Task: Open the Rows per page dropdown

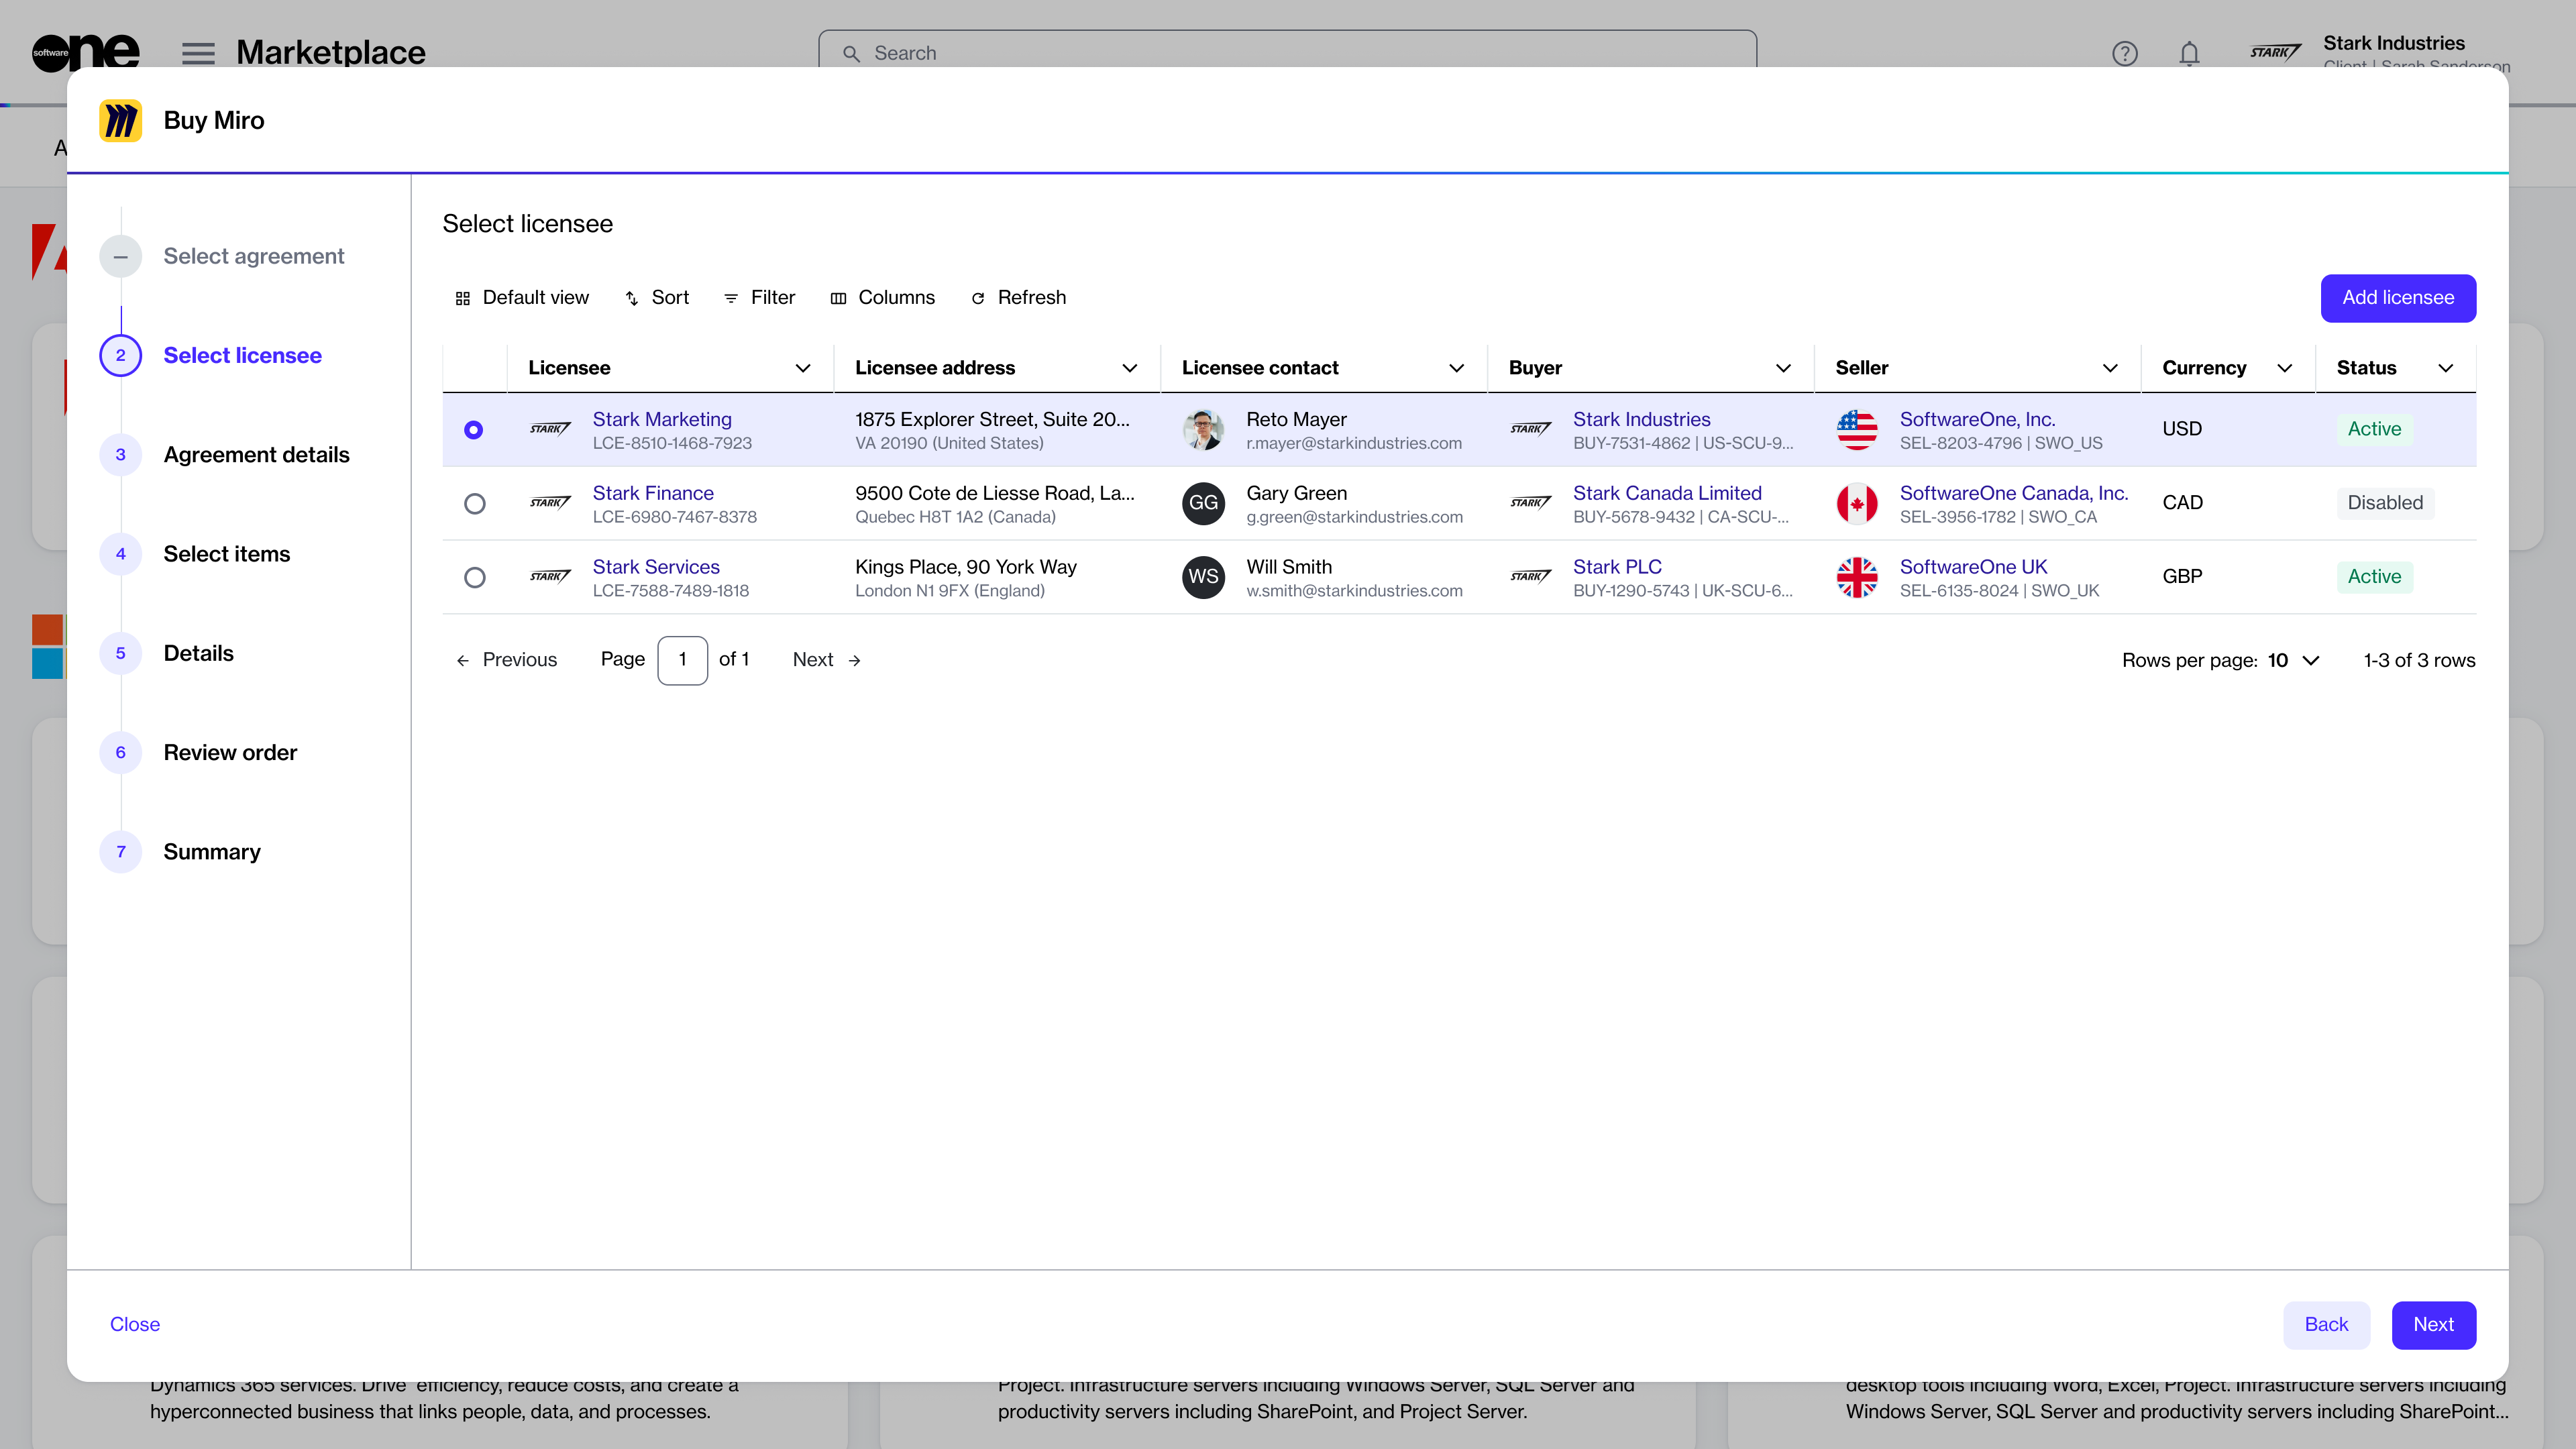Action: [x=2294, y=660]
